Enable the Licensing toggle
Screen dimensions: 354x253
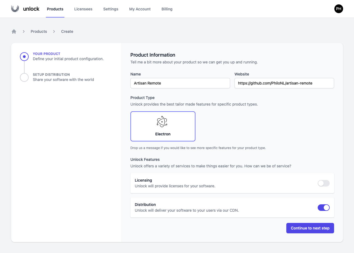(324, 183)
